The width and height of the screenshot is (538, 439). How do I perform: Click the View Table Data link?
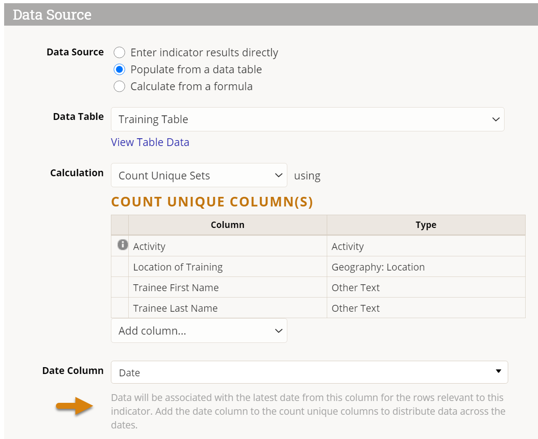point(150,142)
